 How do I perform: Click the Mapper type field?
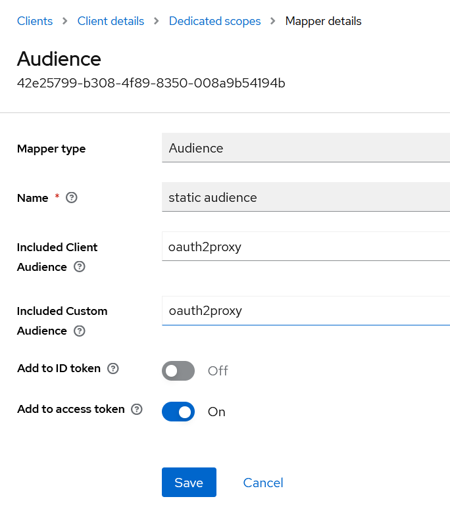(305, 148)
